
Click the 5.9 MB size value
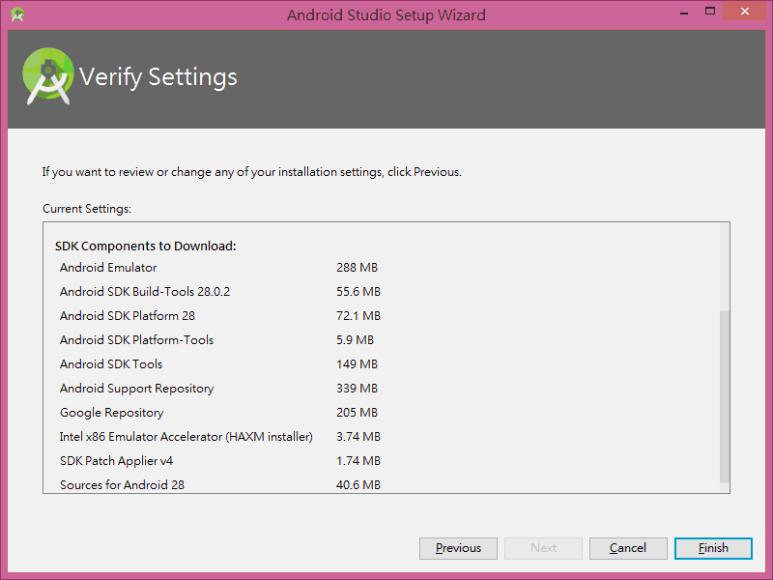pos(355,340)
